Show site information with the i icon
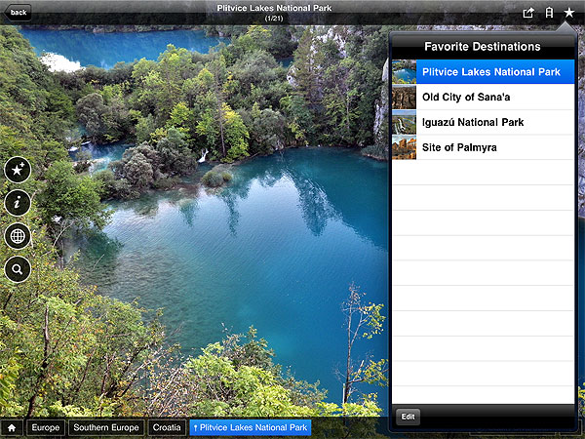Viewport: 585px width, 439px height. click(18, 203)
